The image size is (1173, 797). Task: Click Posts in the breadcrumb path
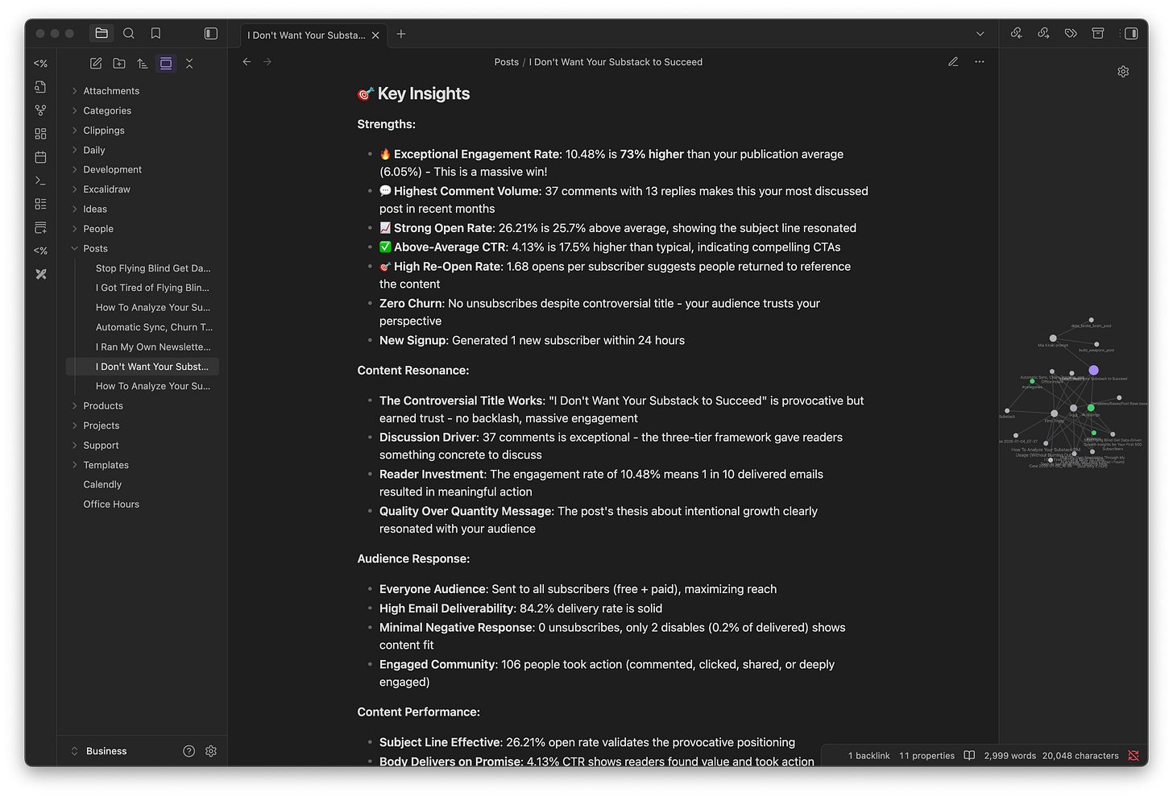point(507,62)
